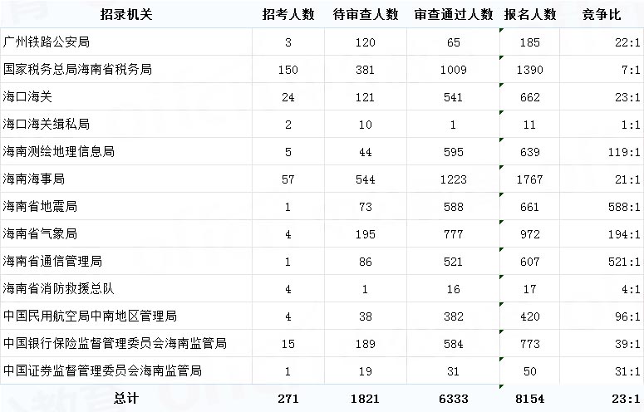
Task: Select 审查通过人数 cell 541
Action: coord(453,97)
